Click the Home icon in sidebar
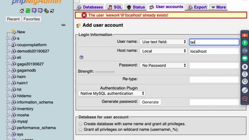Viewport: 249px width, 140px height. (x=22, y=11)
